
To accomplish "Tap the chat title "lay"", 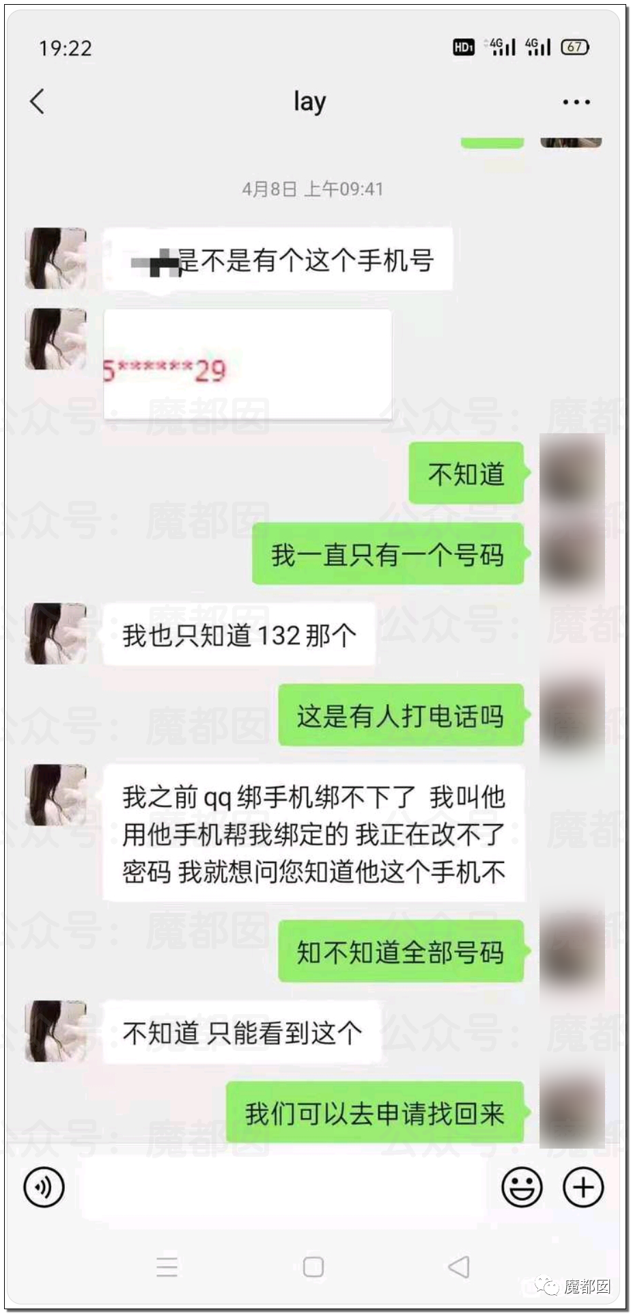I will pos(309,102).
